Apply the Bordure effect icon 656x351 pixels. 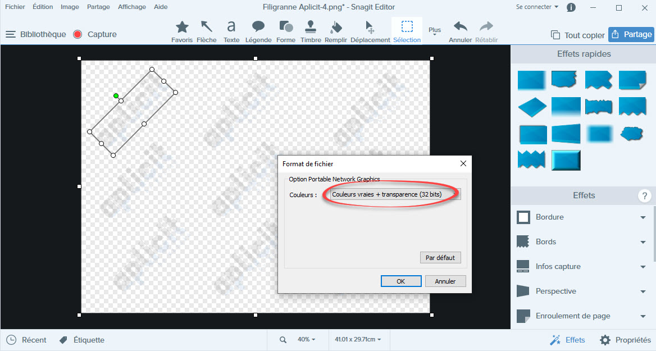pos(523,217)
